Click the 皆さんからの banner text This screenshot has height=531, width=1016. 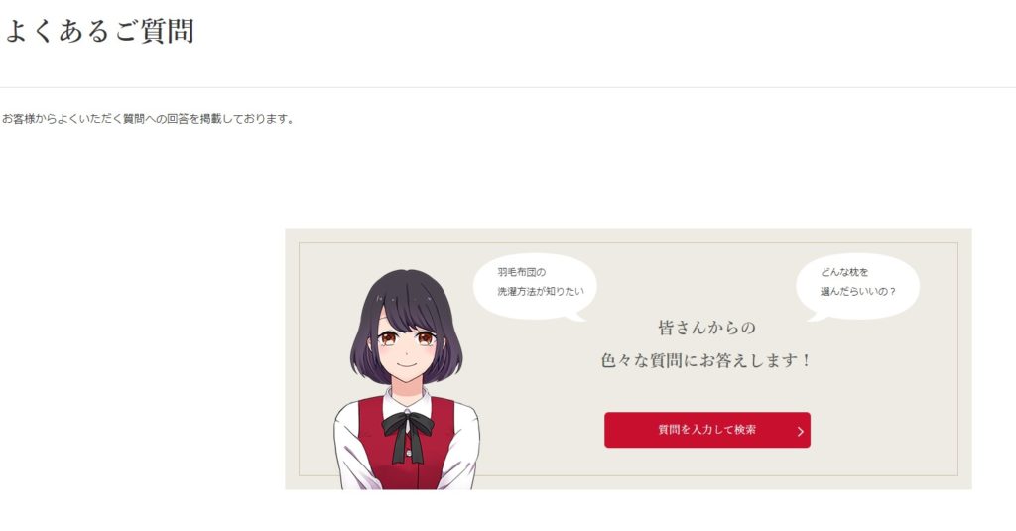pyautogui.click(x=706, y=328)
